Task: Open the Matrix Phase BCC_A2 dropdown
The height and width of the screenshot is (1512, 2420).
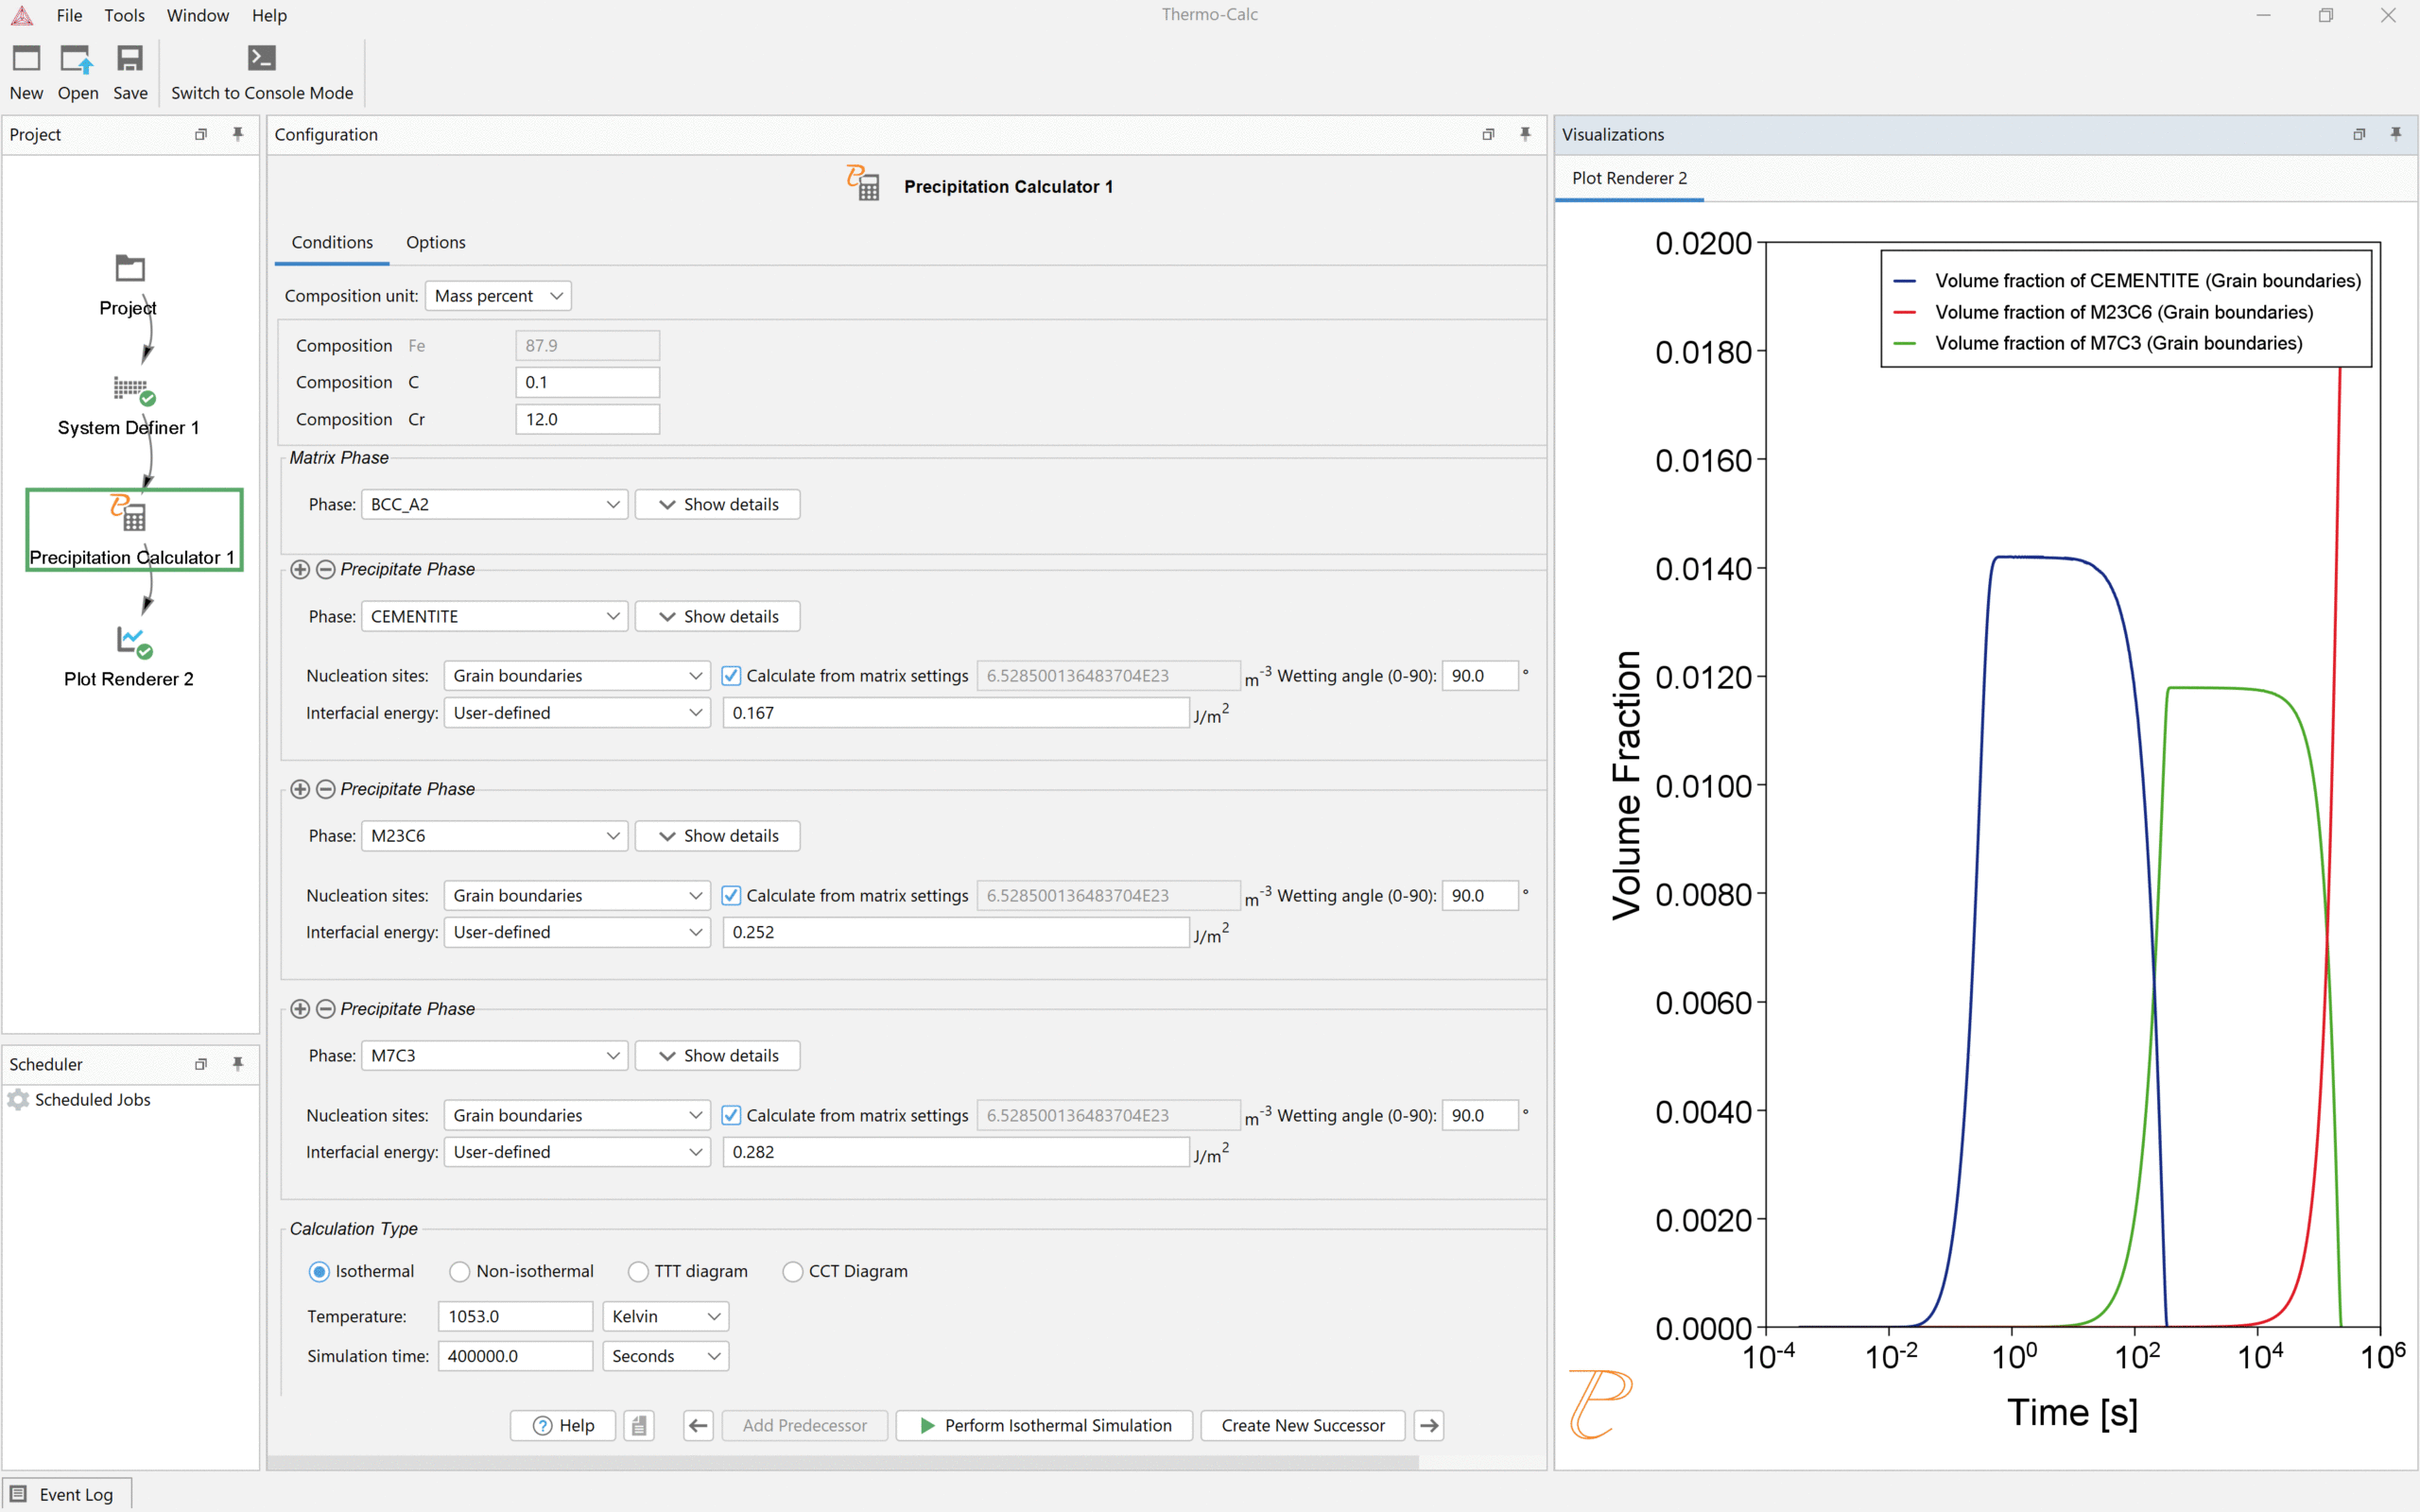Action: [494, 504]
